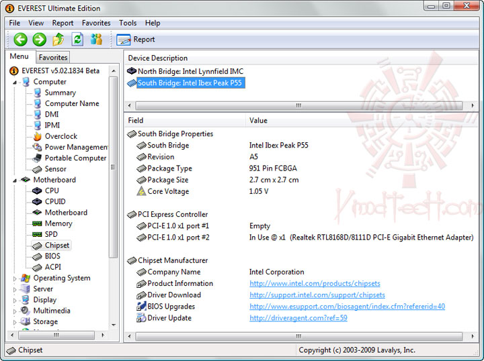Select IPMI in the tree
Image resolution: width=484 pixels, height=361 pixels.
[52, 125]
